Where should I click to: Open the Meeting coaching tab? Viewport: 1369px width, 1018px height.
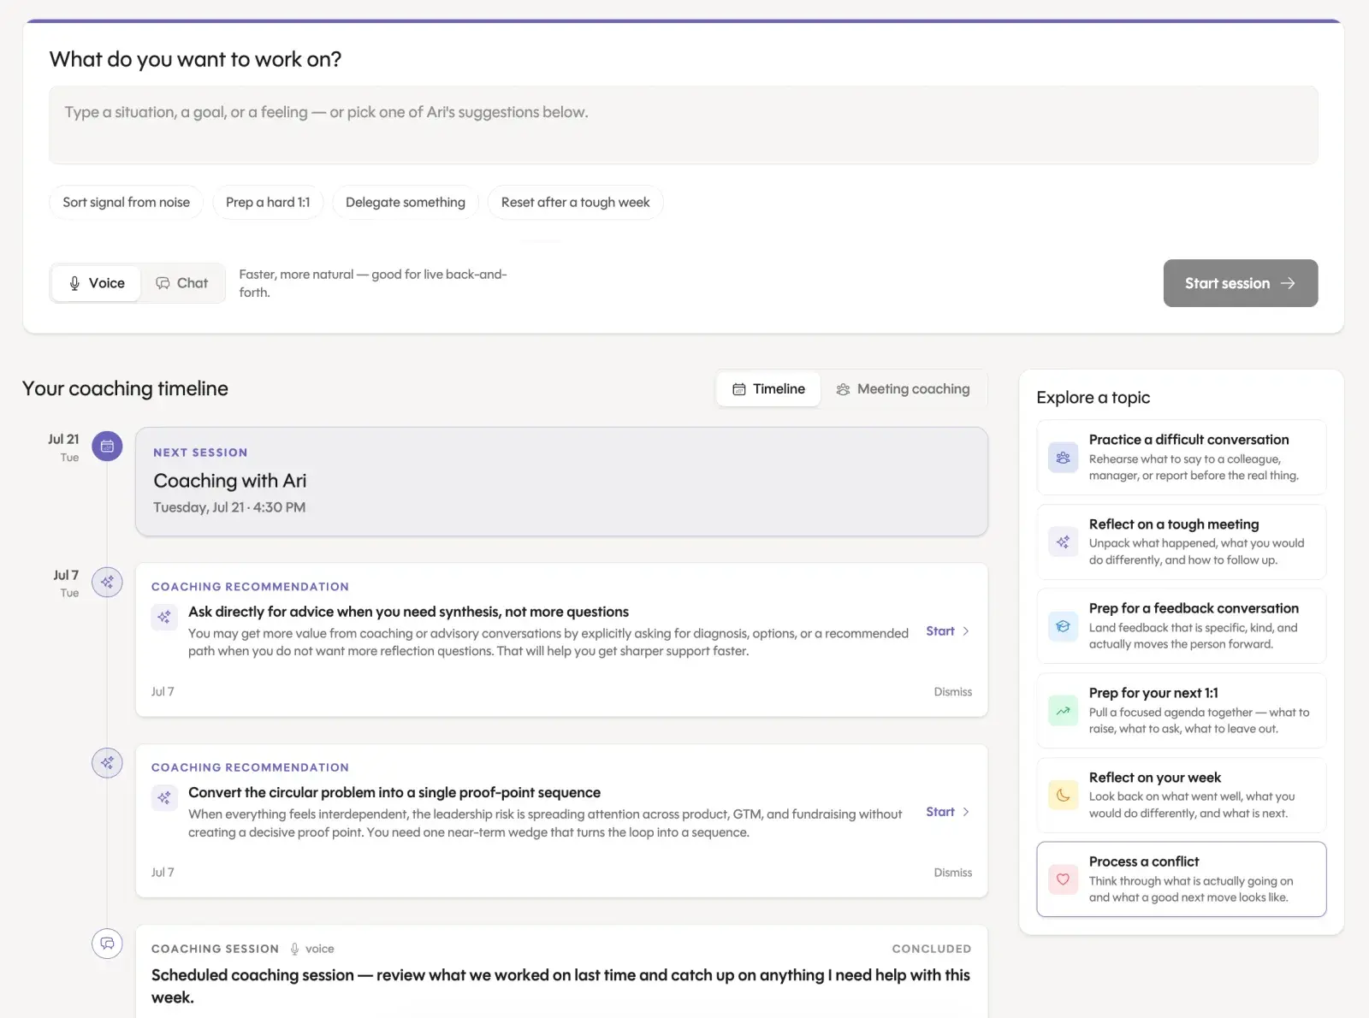pos(903,389)
